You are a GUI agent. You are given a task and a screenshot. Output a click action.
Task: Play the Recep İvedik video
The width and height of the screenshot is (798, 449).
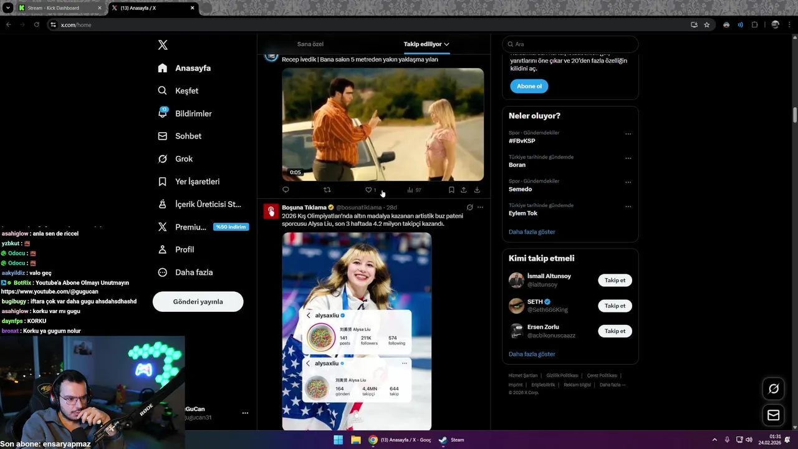[x=383, y=124]
